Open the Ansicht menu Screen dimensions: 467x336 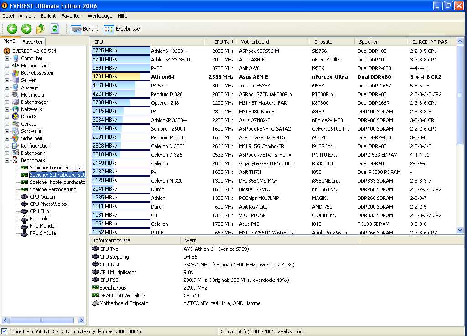pyautogui.click(x=27, y=16)
